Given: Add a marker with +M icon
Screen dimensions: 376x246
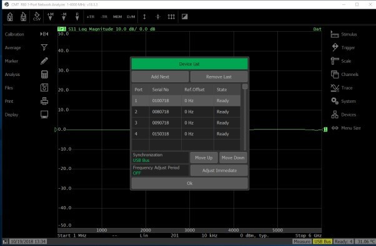Looking at the screenshot, I should point(51,17).
